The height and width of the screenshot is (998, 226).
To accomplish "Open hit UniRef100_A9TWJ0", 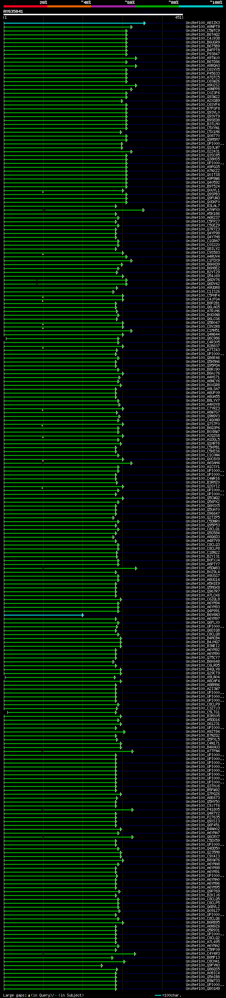I will tap(203, 58).
